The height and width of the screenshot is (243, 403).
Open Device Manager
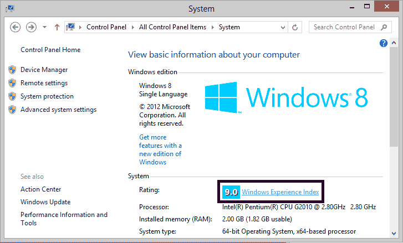(44, 70)
